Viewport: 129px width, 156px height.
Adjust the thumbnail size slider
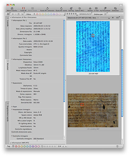tap(105, 18)
